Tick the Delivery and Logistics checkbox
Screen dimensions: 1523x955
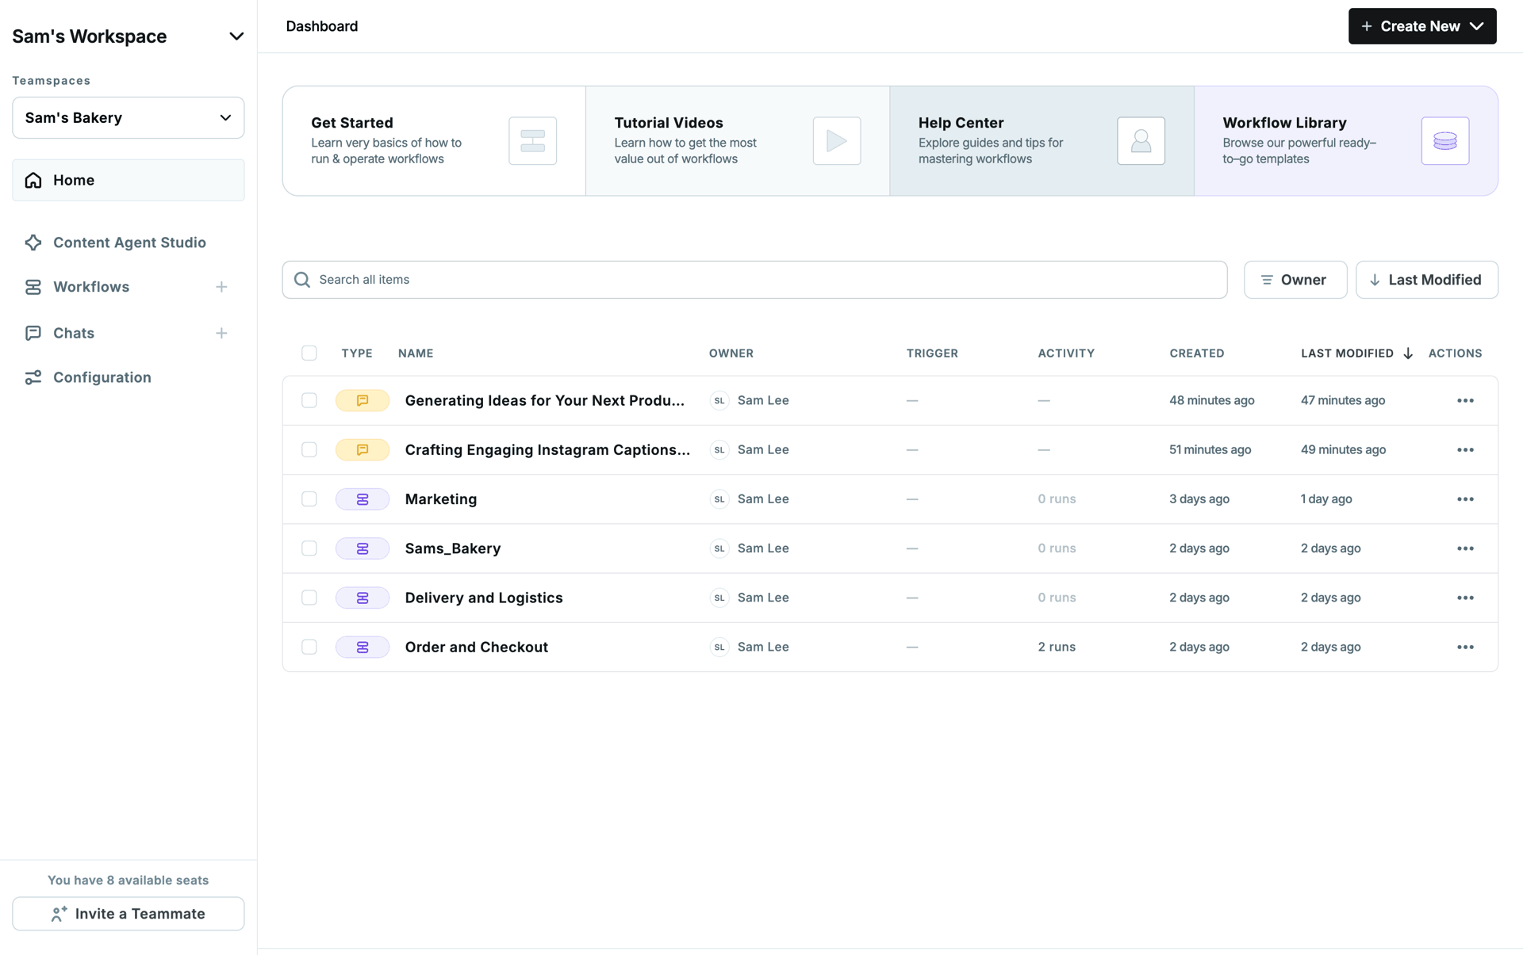click(x=309, y=598)
